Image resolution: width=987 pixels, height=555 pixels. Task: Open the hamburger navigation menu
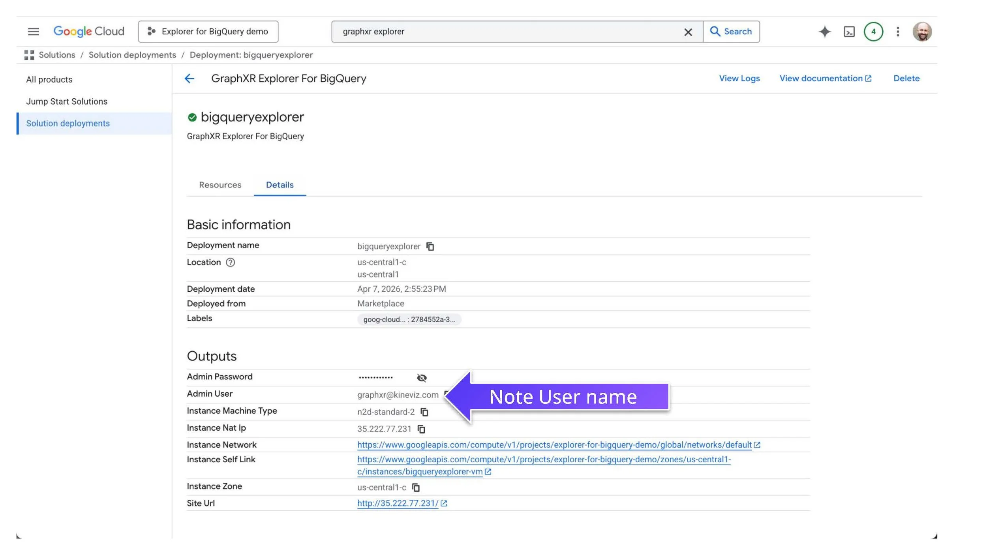[x=34, y=32]
